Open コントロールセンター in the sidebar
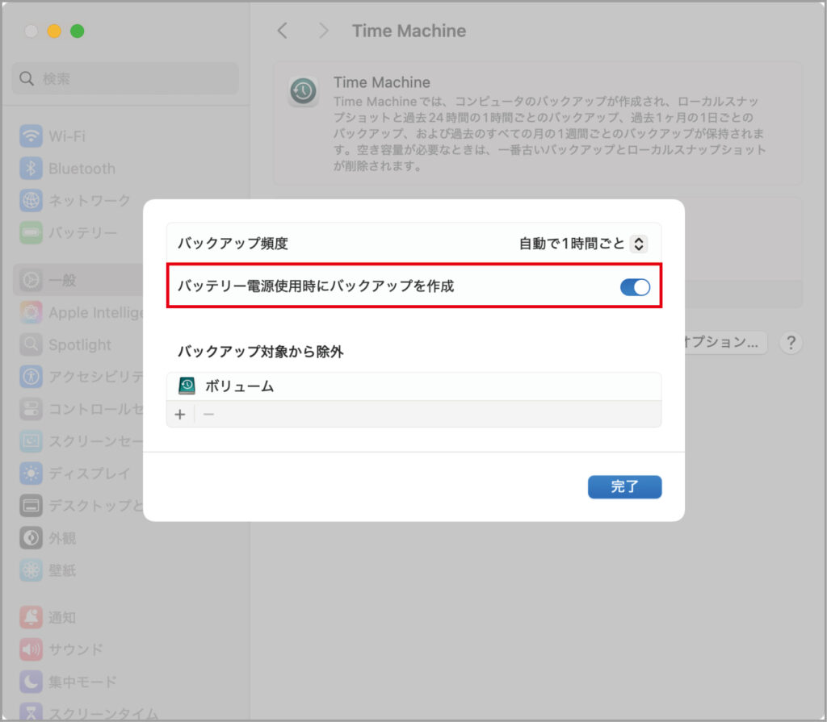Screen dimensions: 827x722 click(82, 409)
